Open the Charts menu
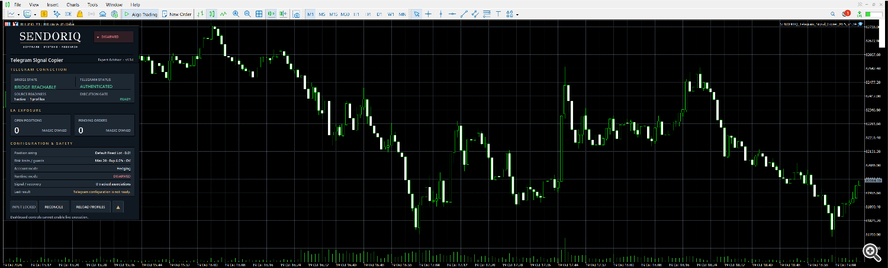888x268 pixels. pos(72,4)
